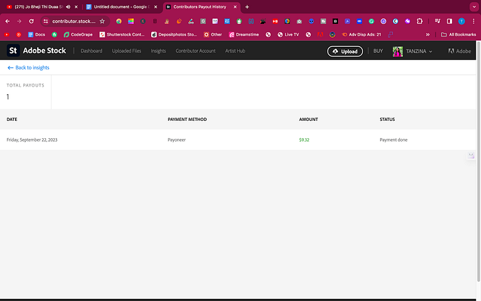This screenshot has width=481, height=301.
Task: Click the camera screenshot extension icon
Action: click(x=299, y=21)
